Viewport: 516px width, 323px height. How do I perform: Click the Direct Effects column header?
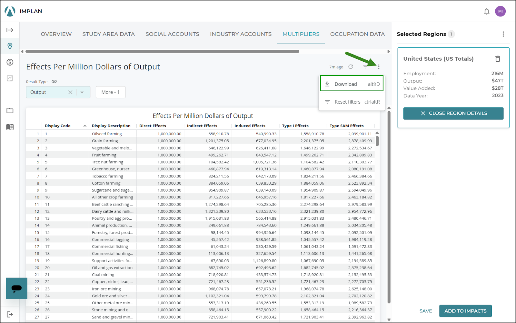[x=153, y=126]
